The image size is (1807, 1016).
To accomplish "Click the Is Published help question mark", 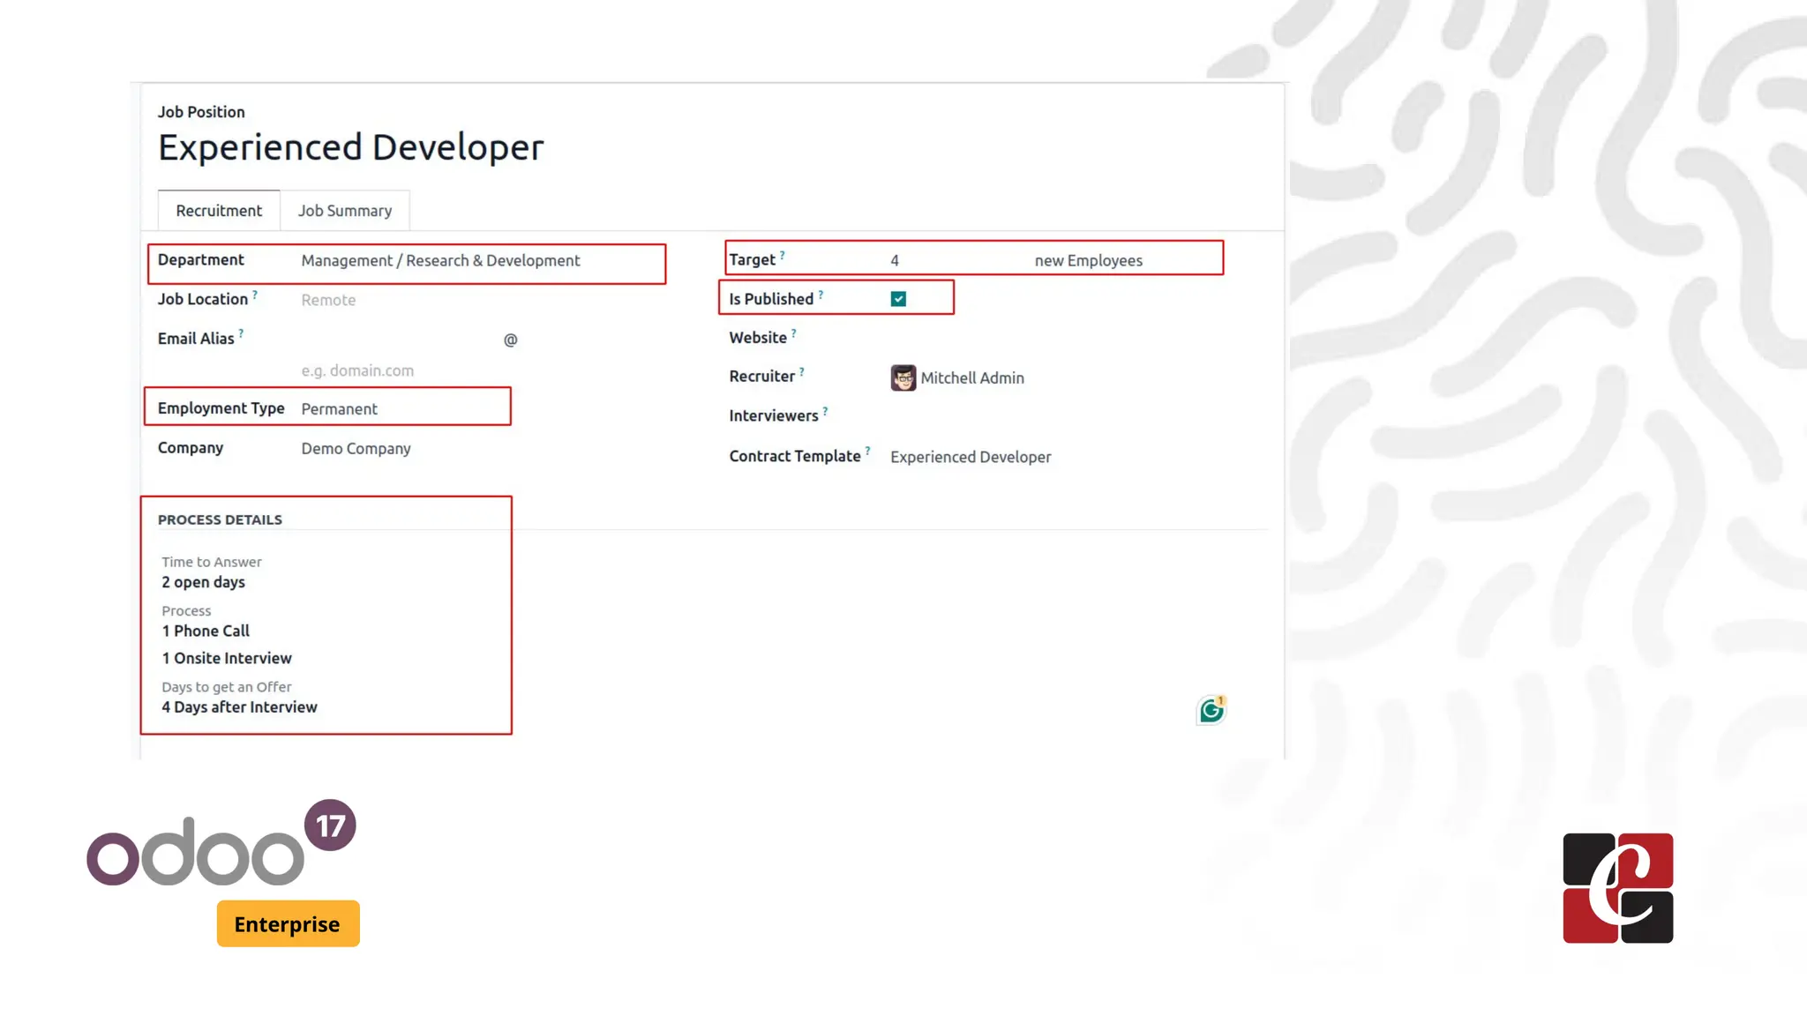I will [821, 295].
